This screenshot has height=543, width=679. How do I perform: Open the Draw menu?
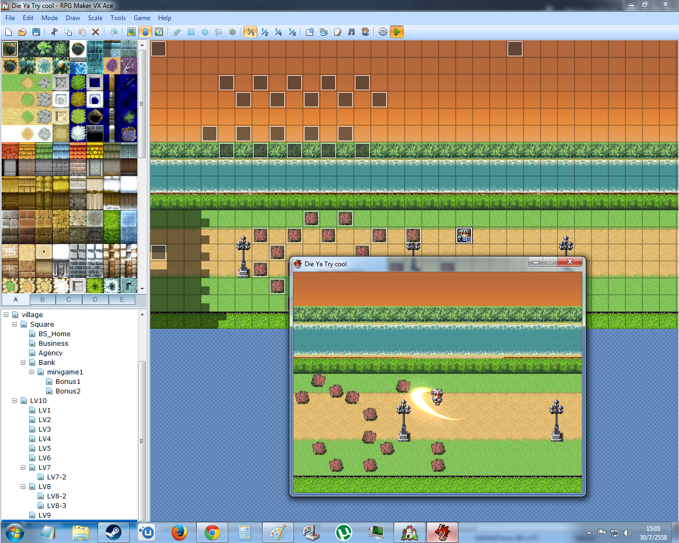pyautogui.click(x=73, y=18)
